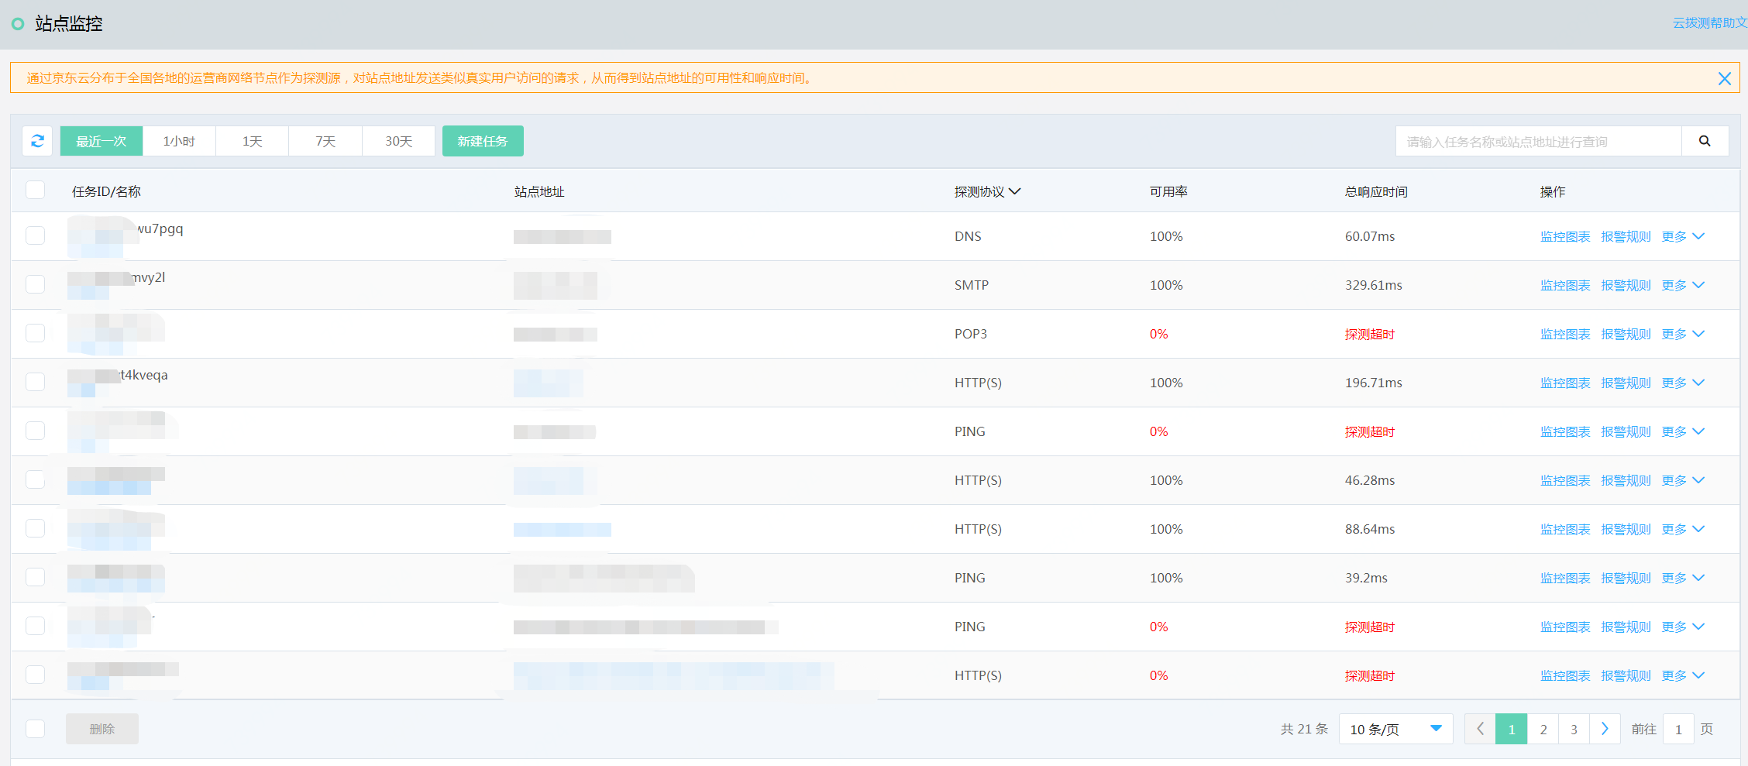Dismiss the orange notice banner via X icon

coord(1724,78)
